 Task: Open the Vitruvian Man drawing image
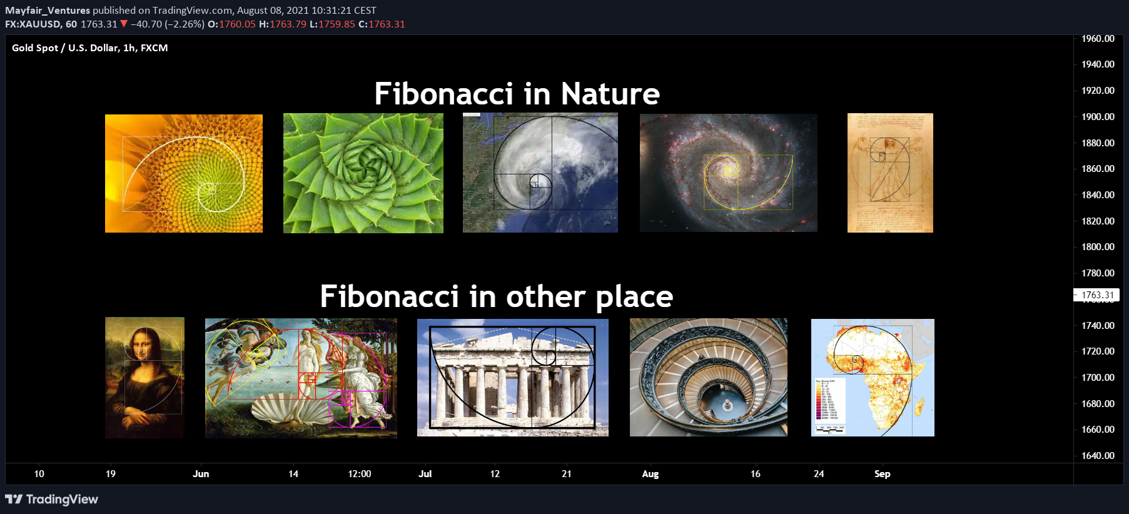(890, 173)
